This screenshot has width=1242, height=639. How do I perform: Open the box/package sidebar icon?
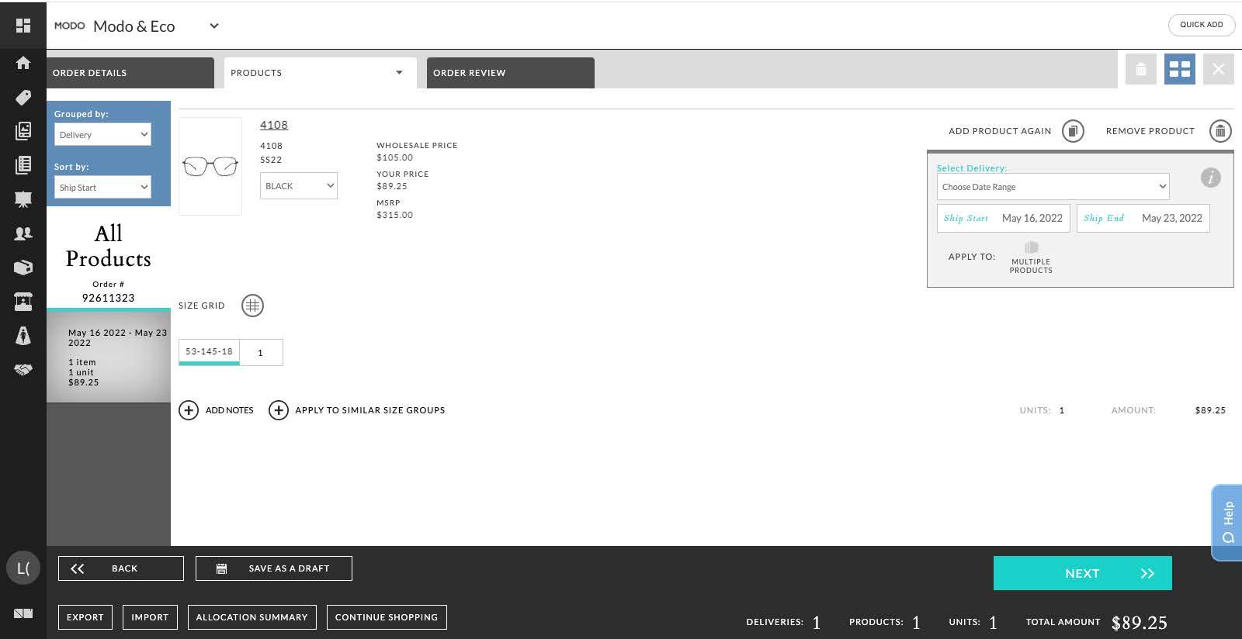click(x=23, y=268)
